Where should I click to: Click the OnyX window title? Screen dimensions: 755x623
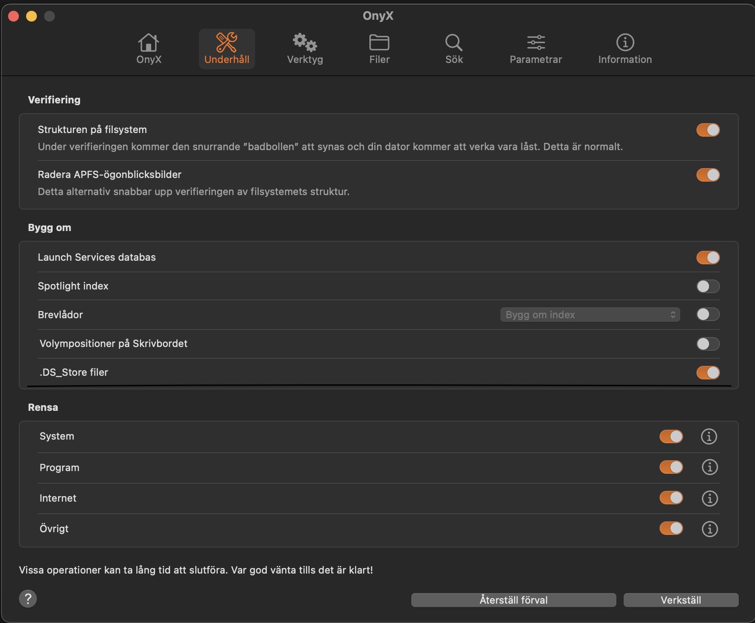pos(378,16)
